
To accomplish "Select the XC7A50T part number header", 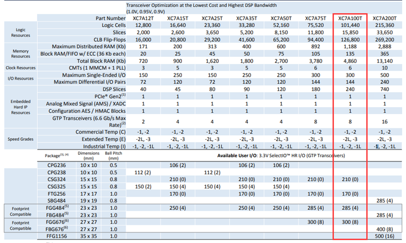I will click(x=281, y=18).
